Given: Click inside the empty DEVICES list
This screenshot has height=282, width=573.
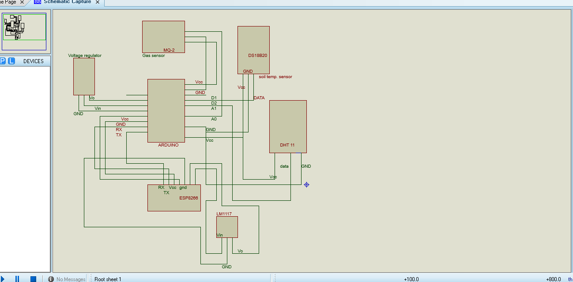Looking at the screenshot, I should point(25,168).
